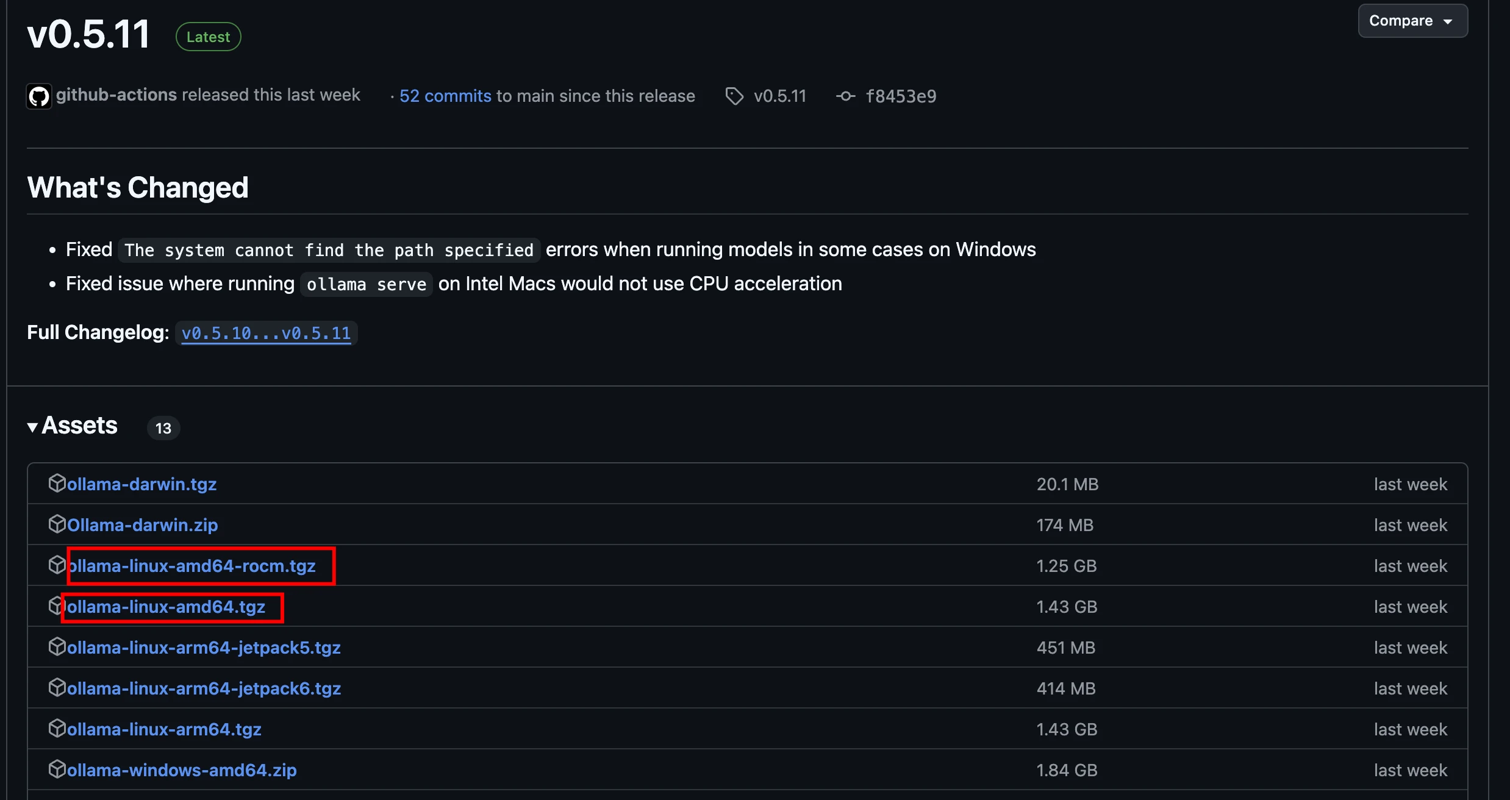Click the 'ollama serve' code snippet
This screenshot has width=1510, height=800.
click(367, 284)
